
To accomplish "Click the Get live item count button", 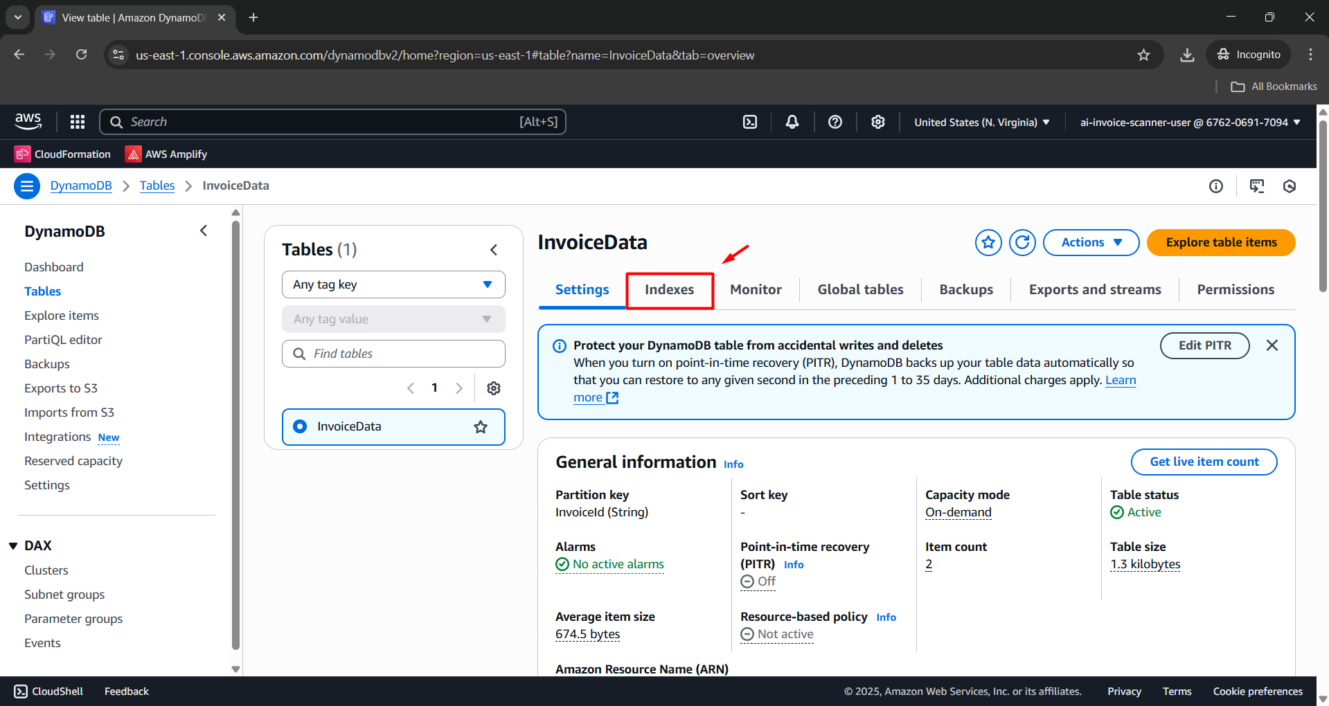I will (x=1204, y=462).
